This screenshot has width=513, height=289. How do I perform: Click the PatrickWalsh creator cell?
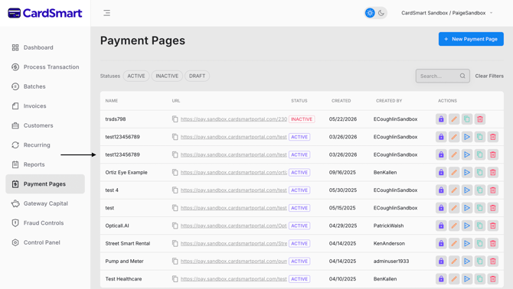[x=388, y=226]
